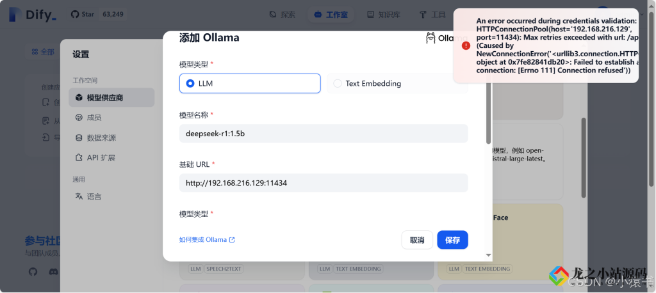Select the 全部 category filter
Screen dimensions: 656x293
pyautogui.click(x=43, y=52)
